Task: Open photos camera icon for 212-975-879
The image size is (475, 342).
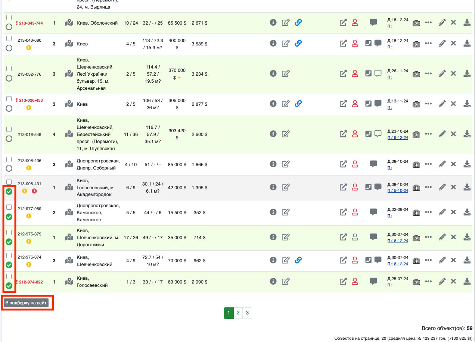Action: click(416, 237)
